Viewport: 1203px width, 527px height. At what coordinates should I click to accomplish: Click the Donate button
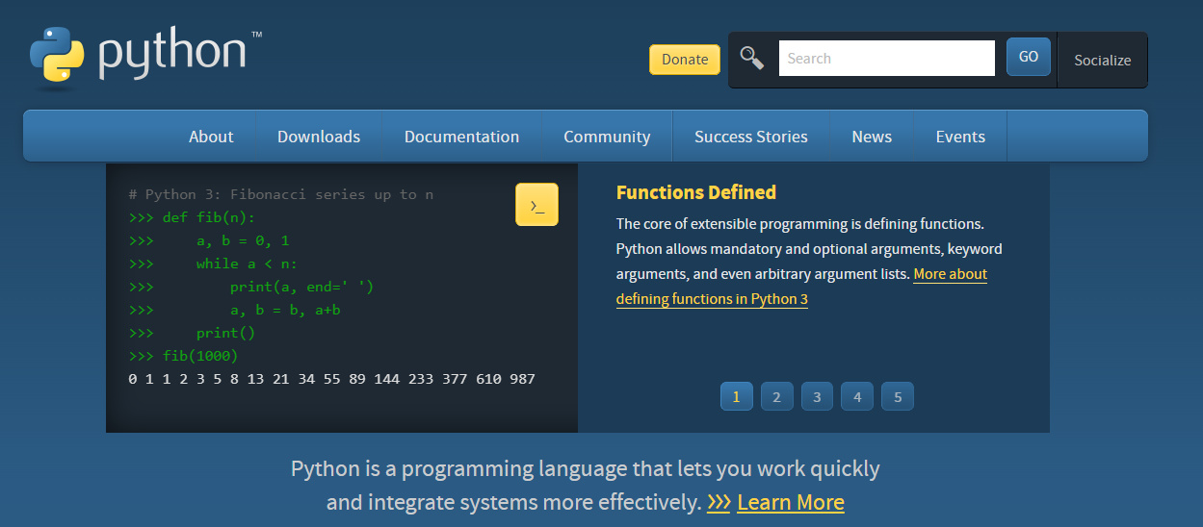[x=685, y=60]
